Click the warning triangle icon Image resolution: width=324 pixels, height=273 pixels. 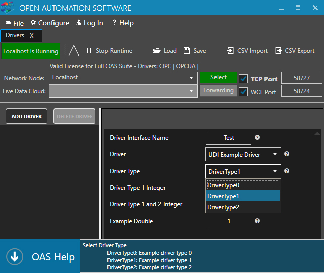tap(74, 51)
